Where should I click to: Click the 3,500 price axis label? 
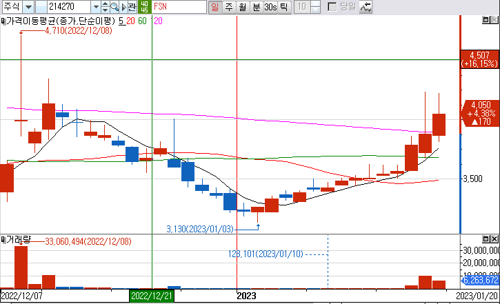coord(472,179)
